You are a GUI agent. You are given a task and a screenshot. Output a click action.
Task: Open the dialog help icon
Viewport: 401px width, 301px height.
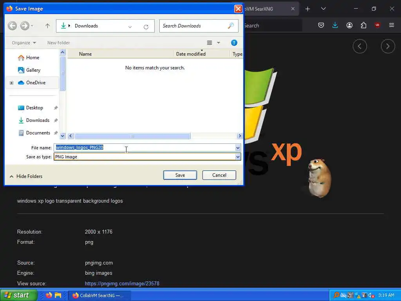[234, 43]
